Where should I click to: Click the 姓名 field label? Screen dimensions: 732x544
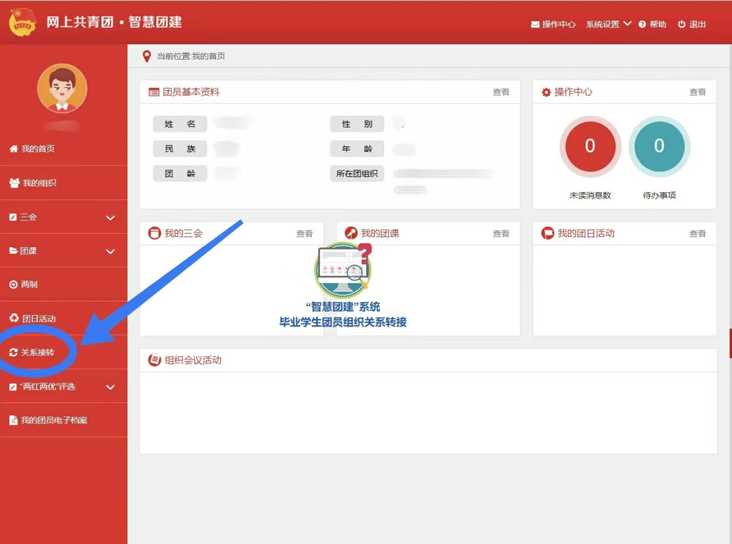point(180,123)
